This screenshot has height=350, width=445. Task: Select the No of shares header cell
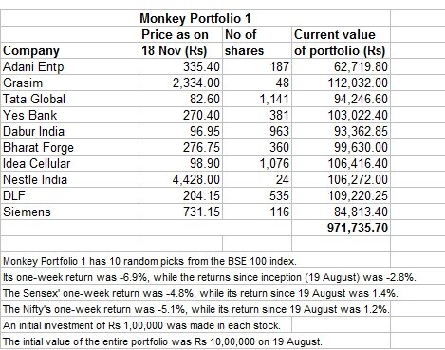click(x=257, y=43)
